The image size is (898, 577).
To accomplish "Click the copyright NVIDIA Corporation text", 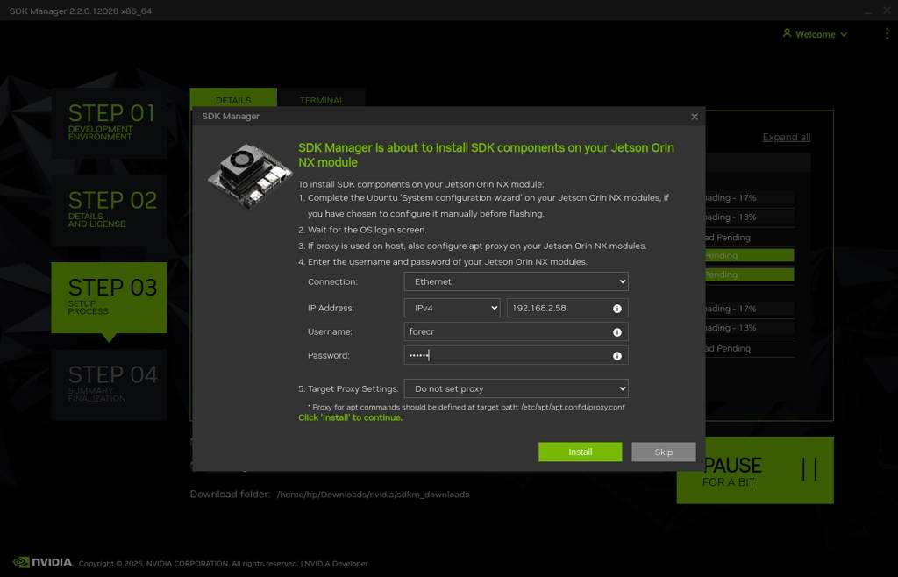I will (x=189, y=564).
